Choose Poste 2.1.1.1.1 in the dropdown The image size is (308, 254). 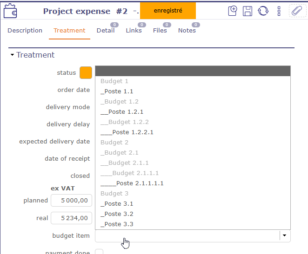pos(132,183)
